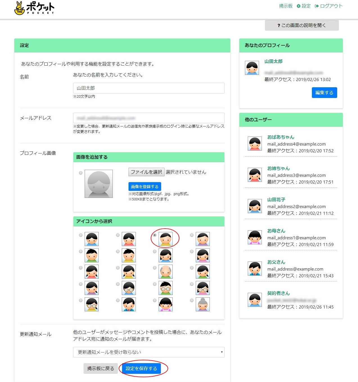Click the 画像を登録する button
The height and width of the screenshot is (382, 358).
(x=144, y=186)
